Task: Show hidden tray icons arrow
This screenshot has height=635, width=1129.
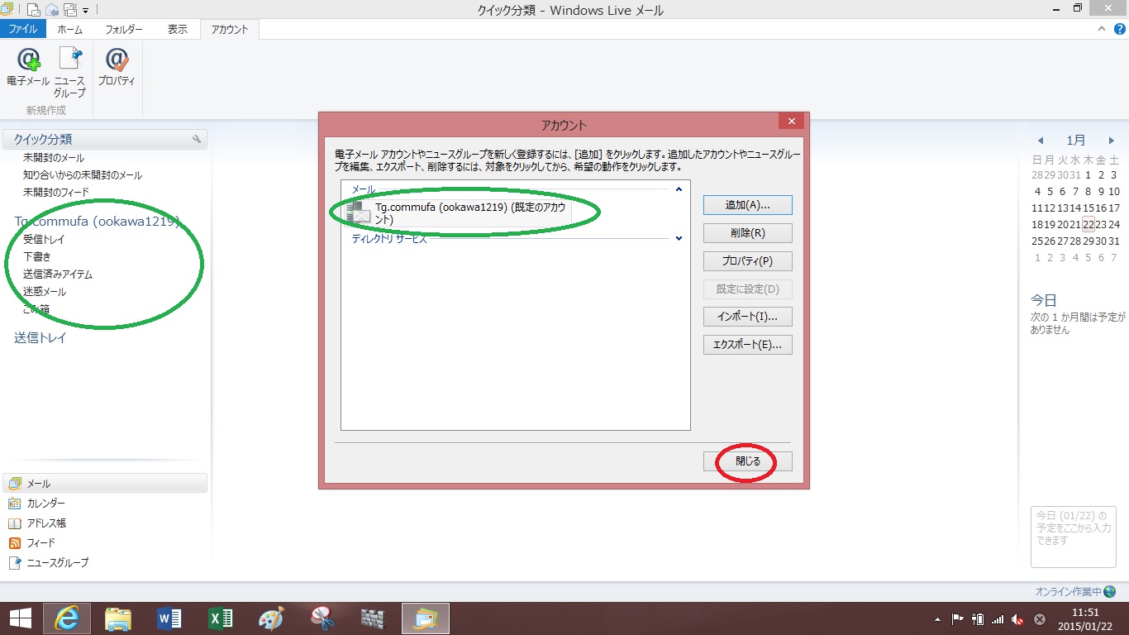Action: [x=937, y=618]
